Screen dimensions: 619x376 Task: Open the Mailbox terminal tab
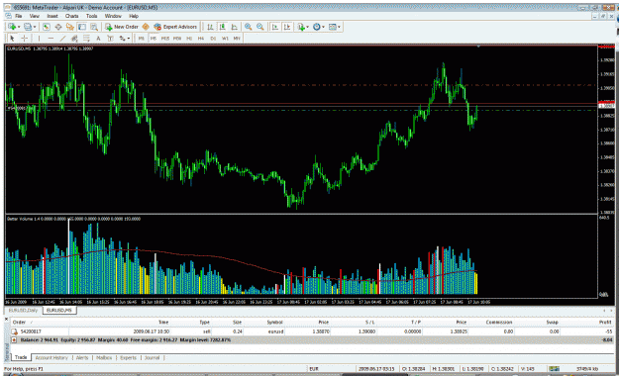104,358
